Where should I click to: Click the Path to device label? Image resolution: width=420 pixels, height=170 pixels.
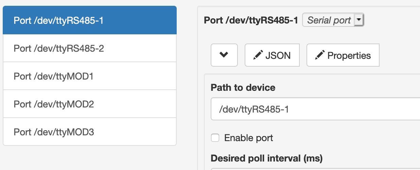pos(243,88)
